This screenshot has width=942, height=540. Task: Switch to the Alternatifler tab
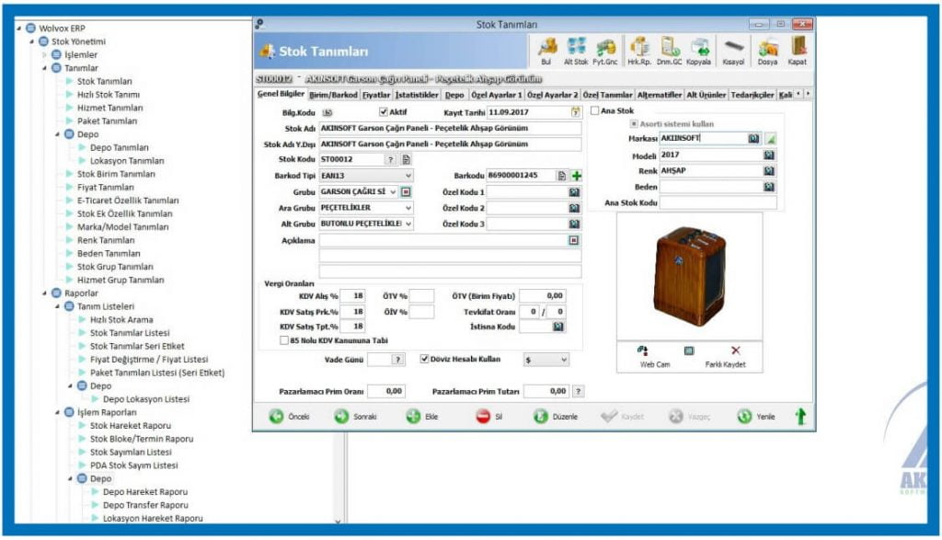(x=660, y=95)
